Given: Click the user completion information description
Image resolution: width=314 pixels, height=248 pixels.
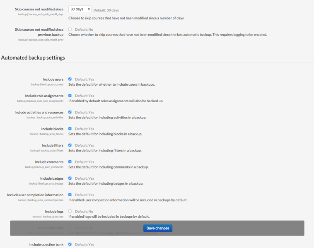Looking at the screenshot, I should click(x=128, y=200).
